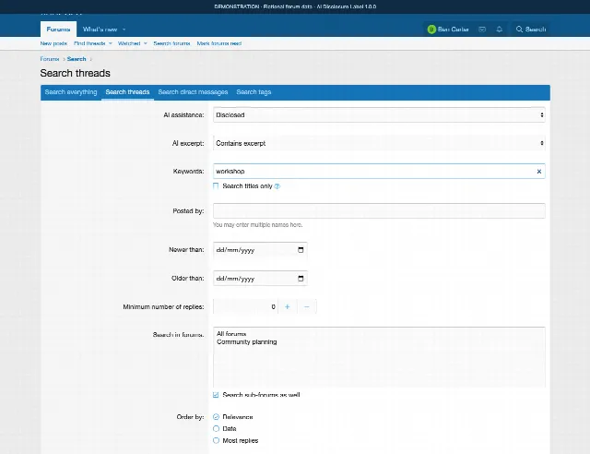Click the Older than date field
590x454 pixels.
tap(260, 279)
